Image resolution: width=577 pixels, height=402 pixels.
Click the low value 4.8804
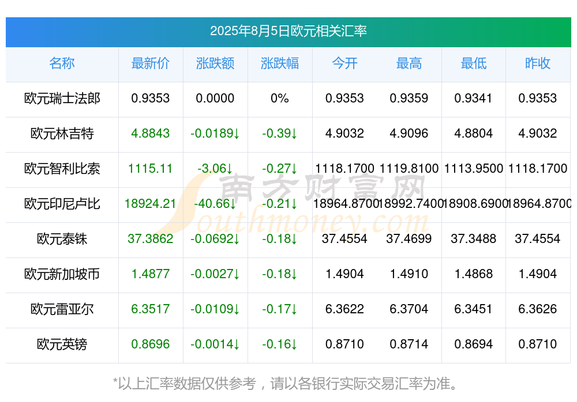[473, 134]
